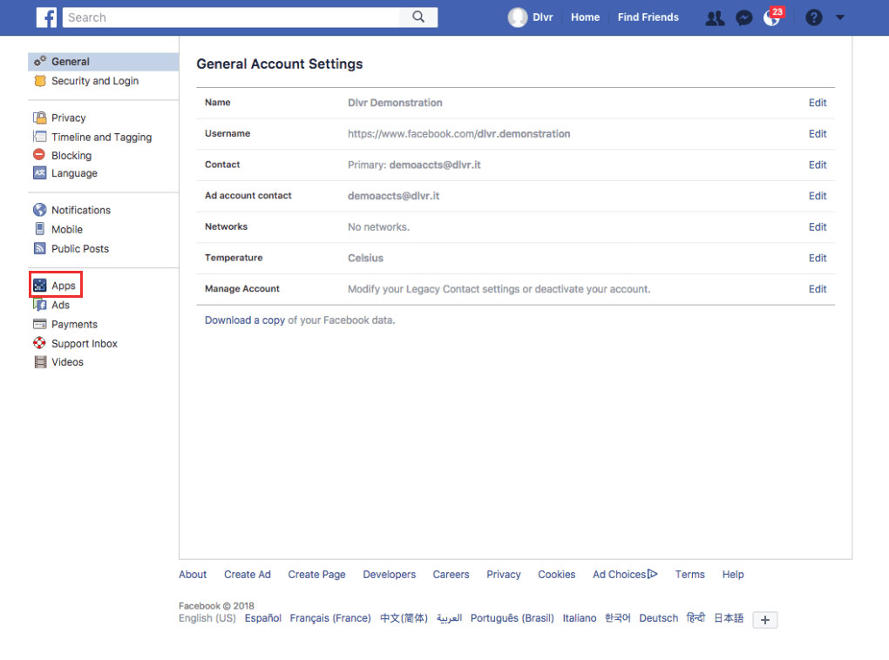This screenshot has width=889, height=660.
Task: Open Create Page footer link
Action: 316,575
